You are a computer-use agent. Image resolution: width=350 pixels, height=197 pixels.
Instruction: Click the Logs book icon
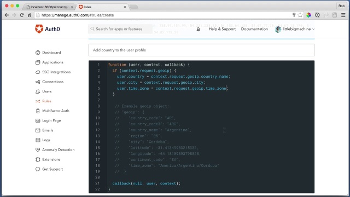tap(38, 140)
